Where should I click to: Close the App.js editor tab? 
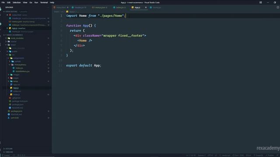pos(146,7)
